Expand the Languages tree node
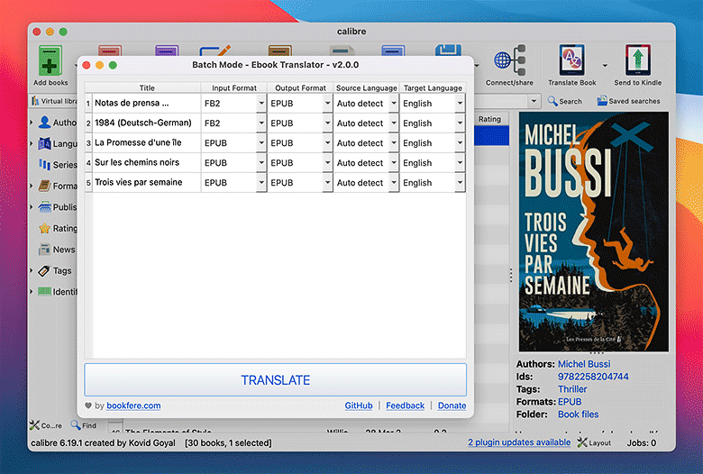 pos(32,143)
